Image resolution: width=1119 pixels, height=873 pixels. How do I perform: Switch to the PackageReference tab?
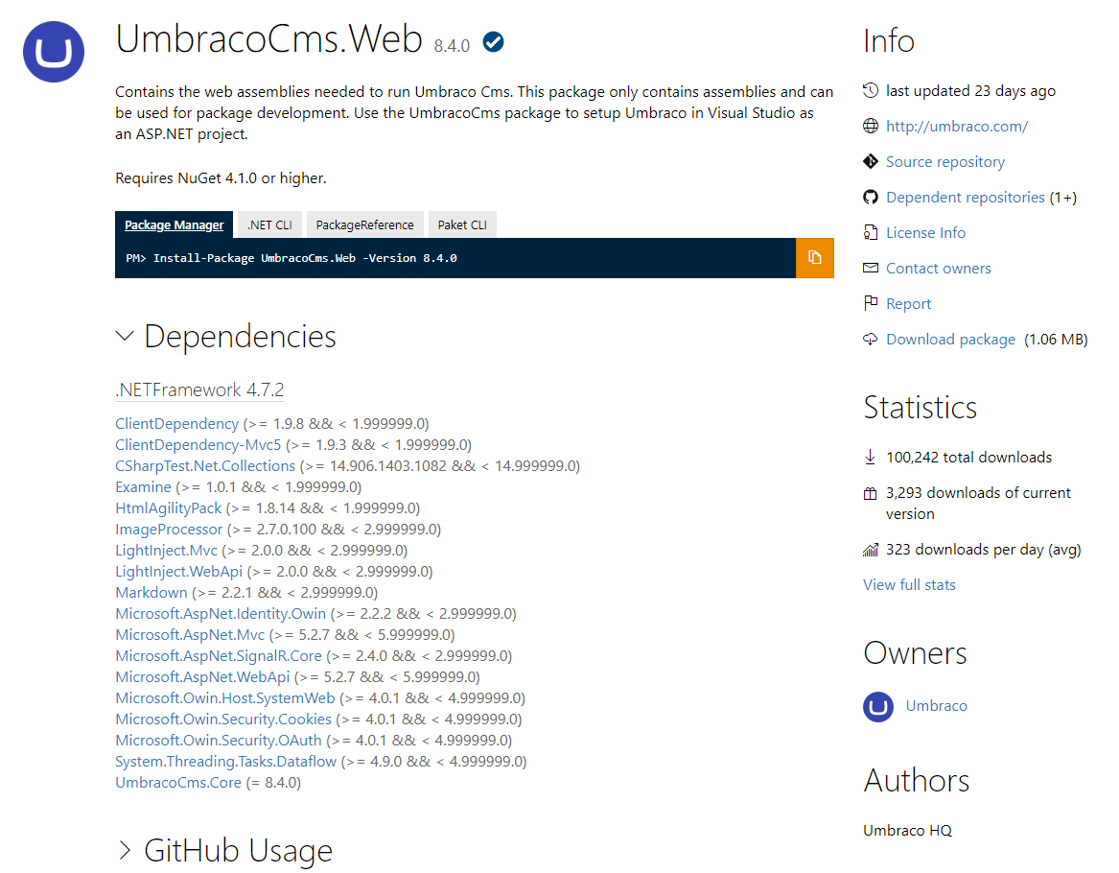(x=364, y=224)
